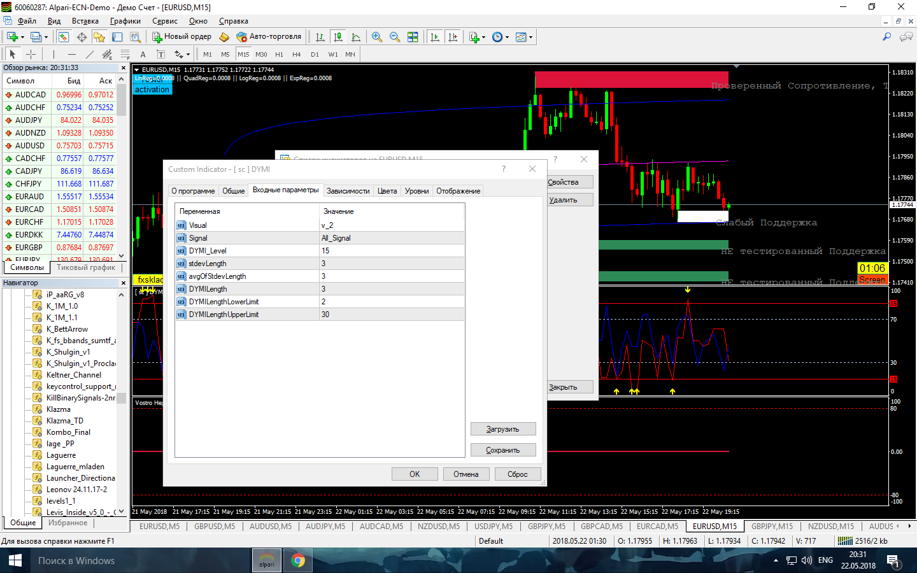Click the Отмена button
917x573 pixels.
tap(466, 474)
